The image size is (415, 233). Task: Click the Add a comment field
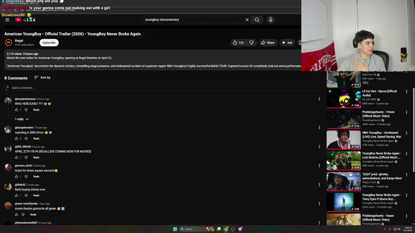click(x=165, y=88)
